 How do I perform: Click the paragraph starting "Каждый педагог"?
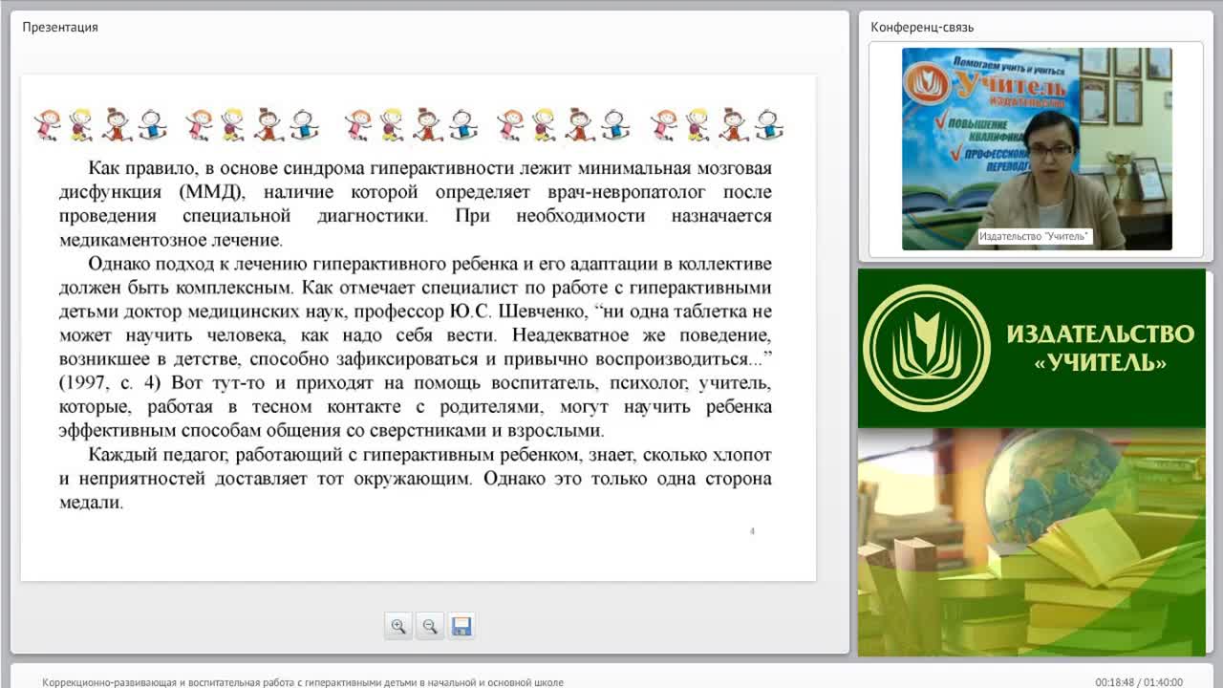415,478
